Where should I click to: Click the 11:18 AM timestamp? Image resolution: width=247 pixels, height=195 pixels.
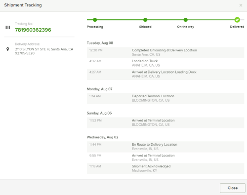point(95,166)
